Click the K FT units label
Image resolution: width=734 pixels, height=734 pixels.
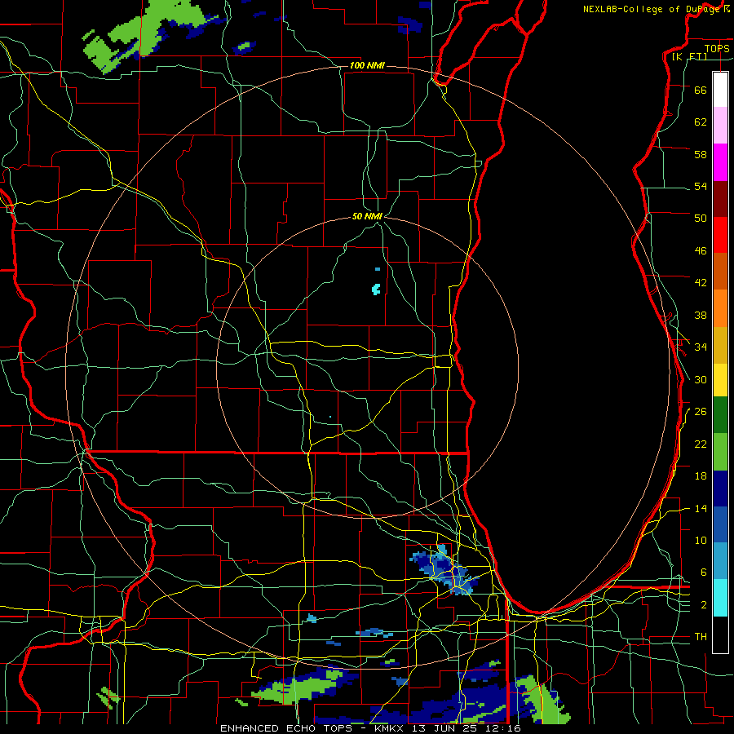tap(689, 57)
